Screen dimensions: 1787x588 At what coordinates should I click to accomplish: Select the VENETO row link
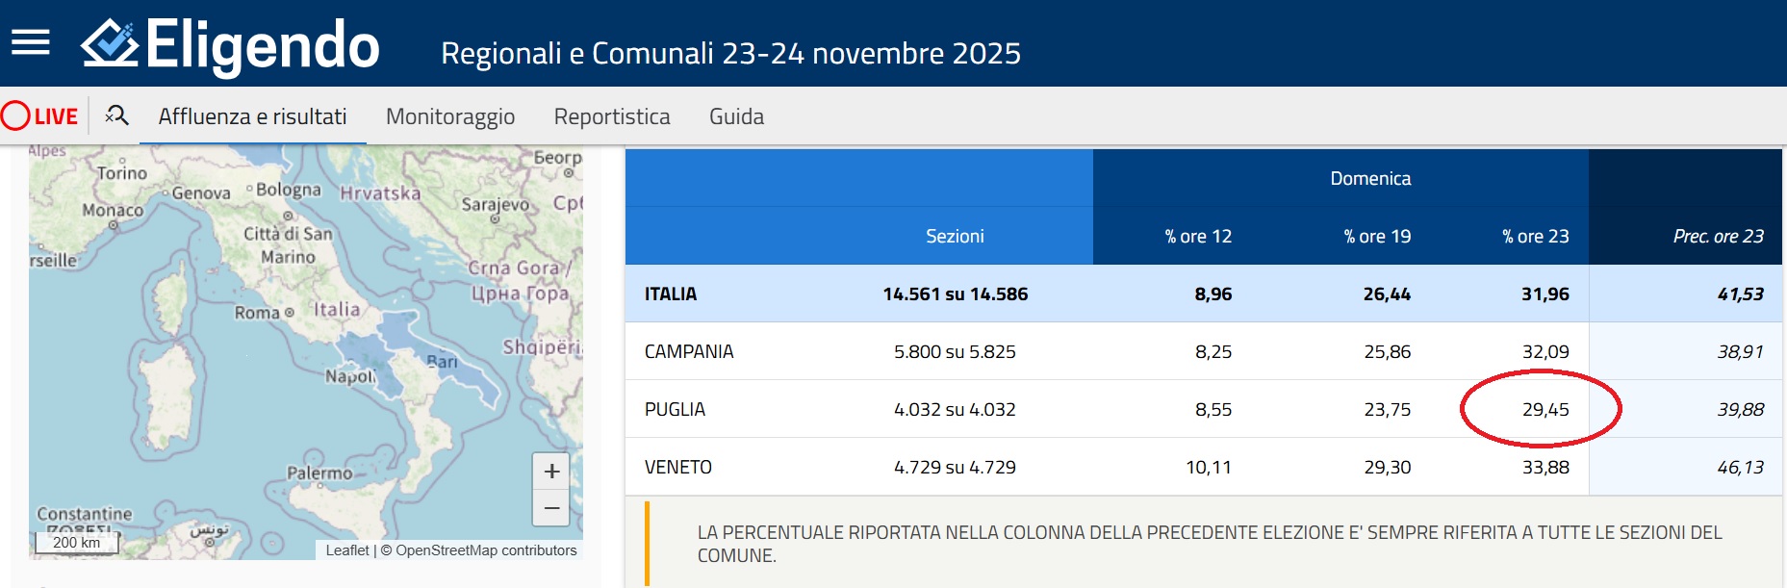pyautogui.click(x=678, y=467)
